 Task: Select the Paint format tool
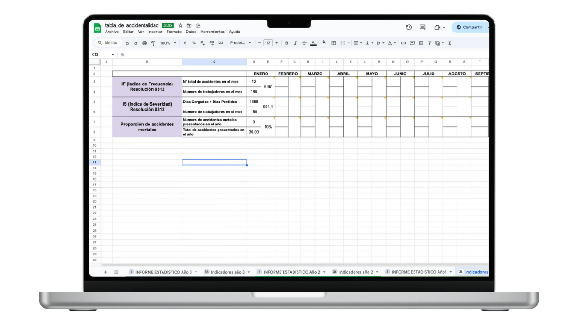pyautogui.click(x=153, y=43)
